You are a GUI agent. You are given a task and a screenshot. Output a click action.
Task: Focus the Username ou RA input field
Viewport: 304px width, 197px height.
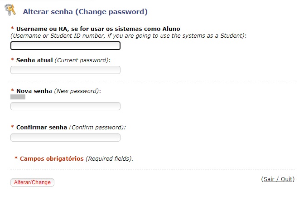[65, 46]
